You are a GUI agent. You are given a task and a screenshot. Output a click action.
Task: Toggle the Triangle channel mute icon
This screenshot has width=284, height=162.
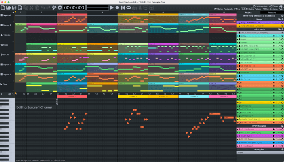(2, 35)
